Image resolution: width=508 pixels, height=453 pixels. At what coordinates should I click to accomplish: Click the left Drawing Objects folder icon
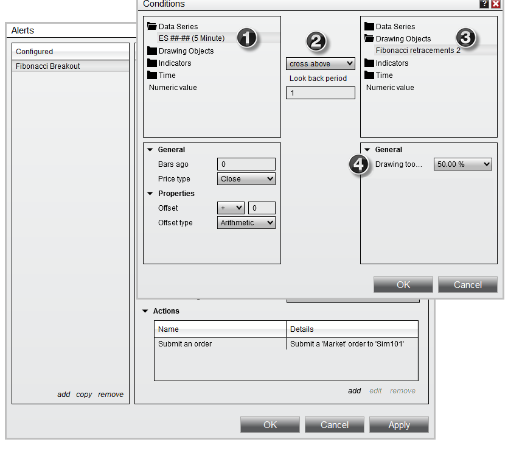tap(152, 51)
